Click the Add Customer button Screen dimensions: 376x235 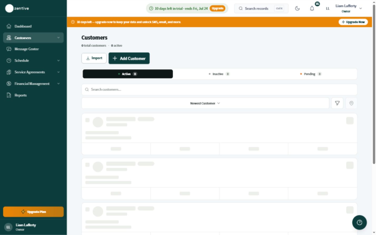pos(129,58)
